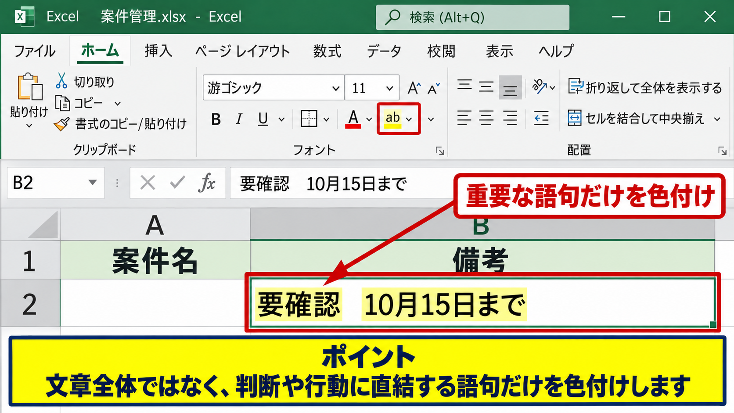The width and height of the screenshot is (734, 413).
Task: Open the ファイル tab
Action: 35,51
